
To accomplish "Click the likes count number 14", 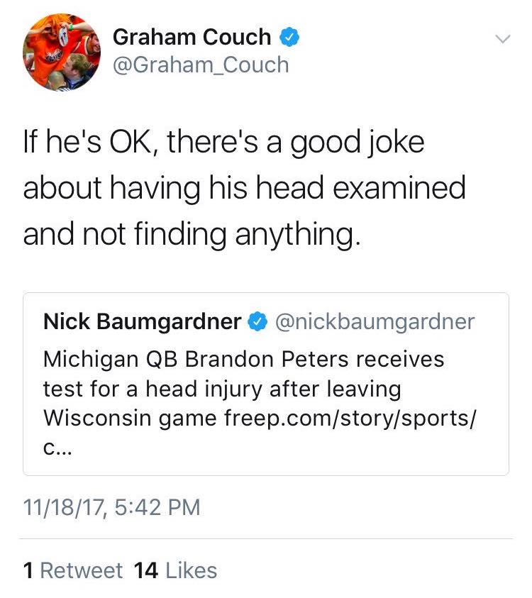I will click(145, 570).
